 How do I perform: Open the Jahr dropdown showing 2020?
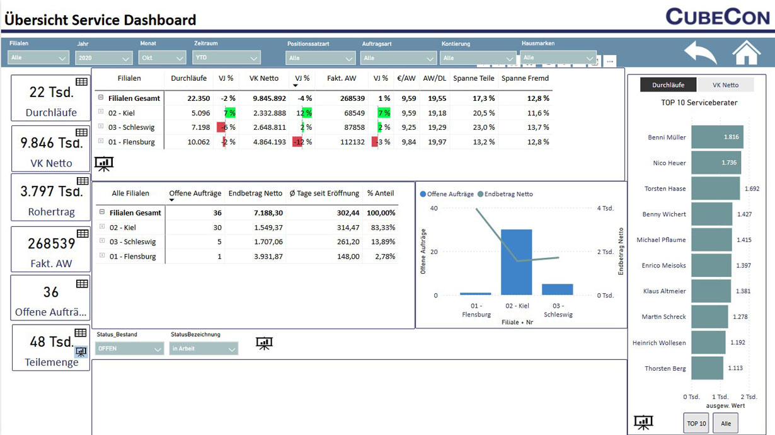click(103, 58)
